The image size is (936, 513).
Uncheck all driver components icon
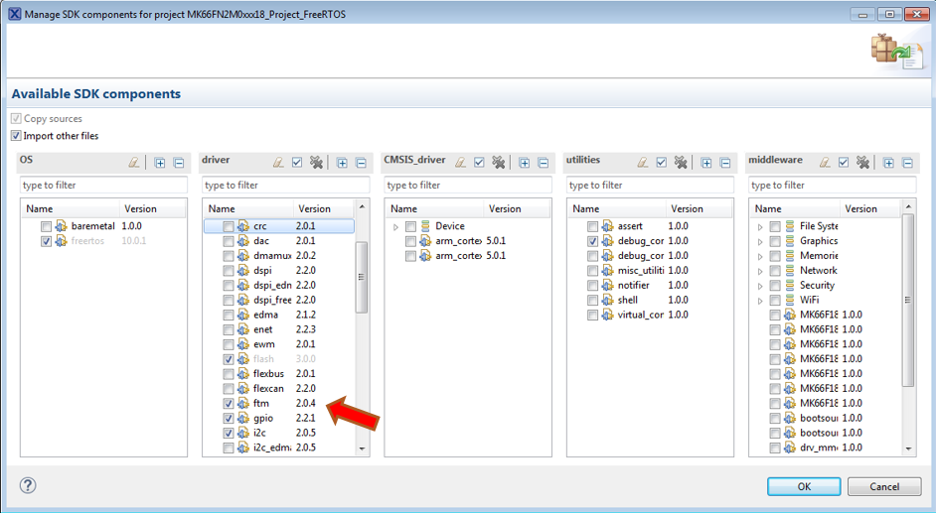coord(316,162)
